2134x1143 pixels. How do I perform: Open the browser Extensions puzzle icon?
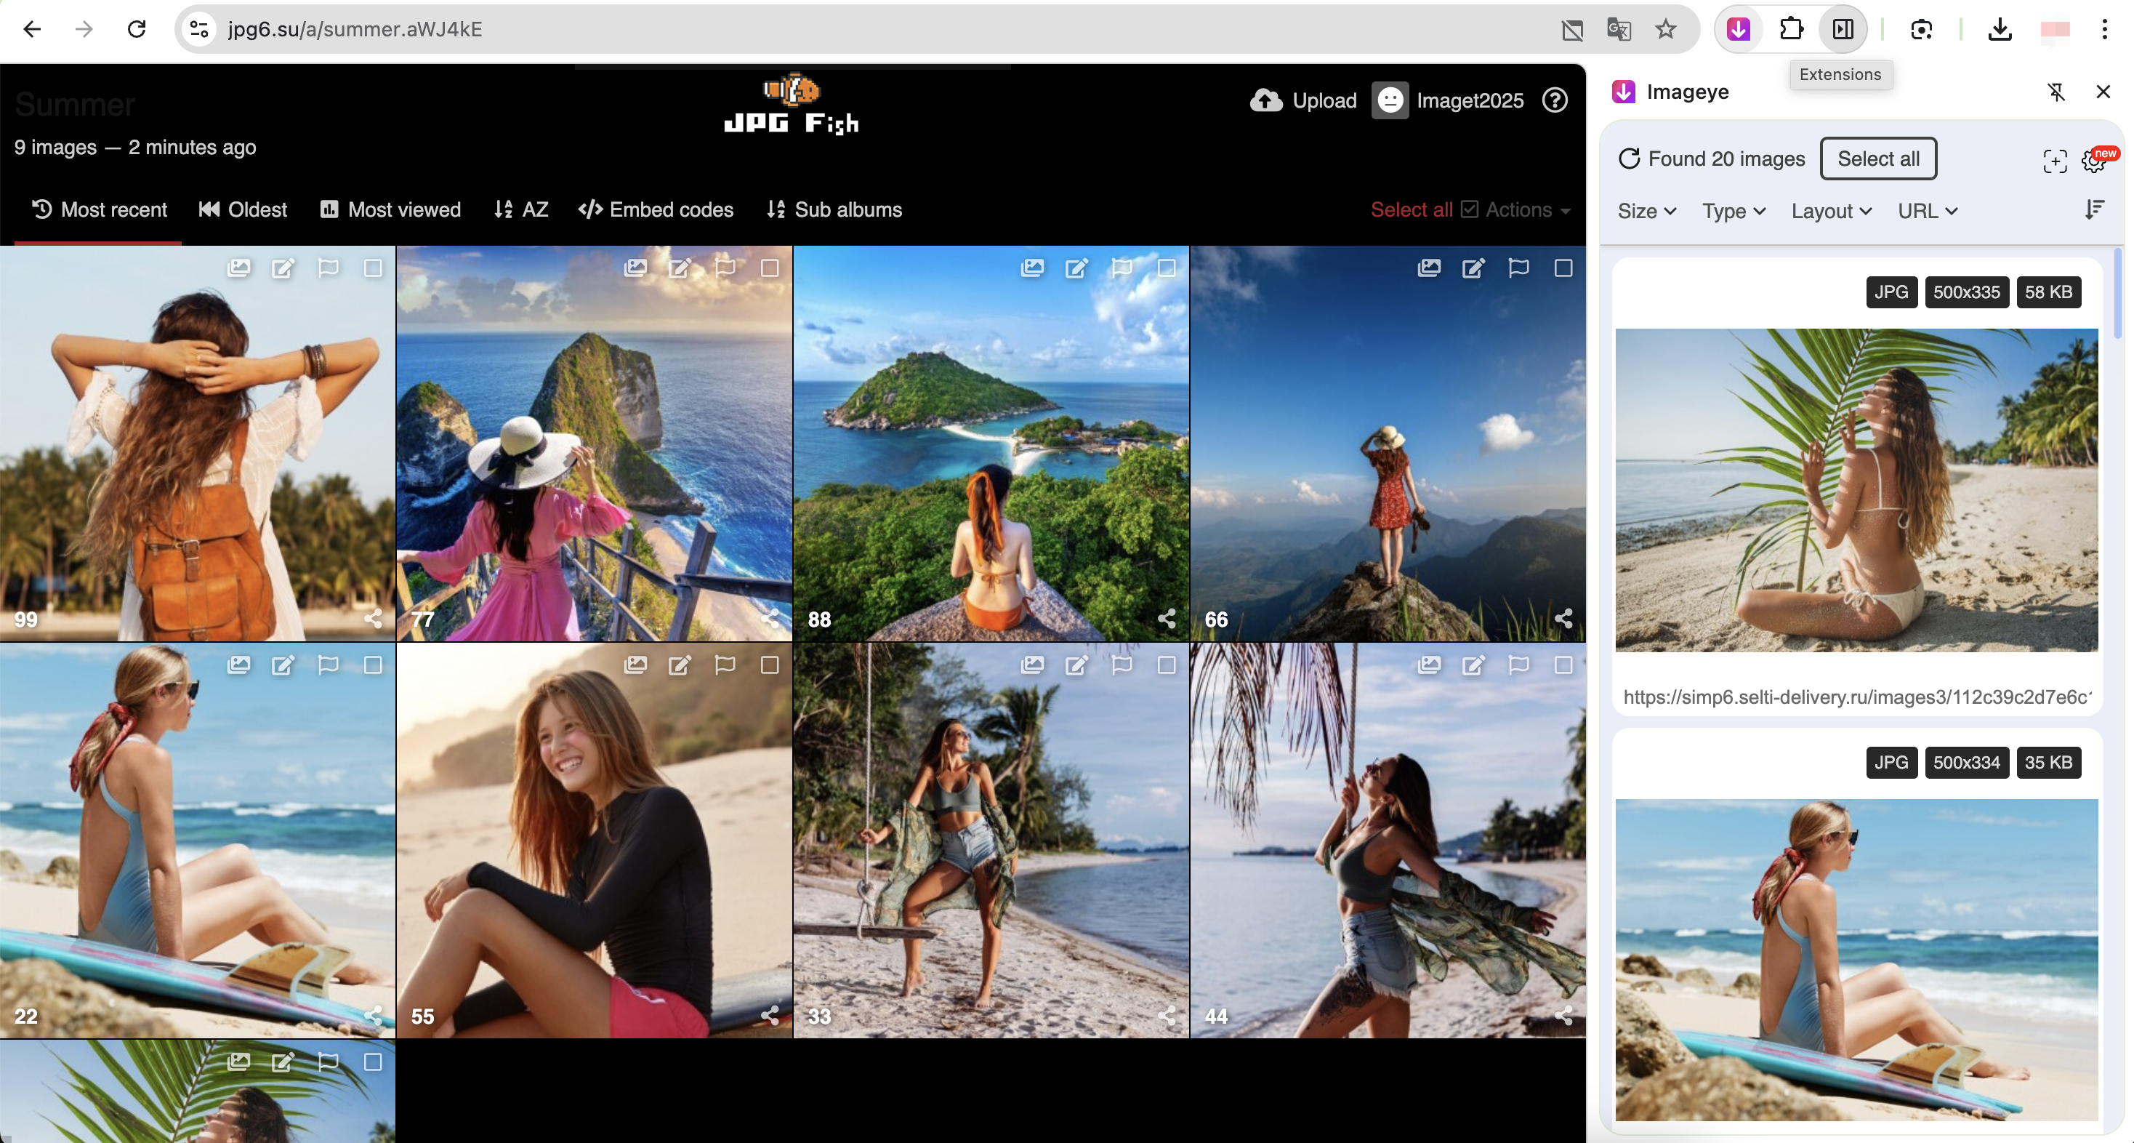click(x=1791, y=30)
